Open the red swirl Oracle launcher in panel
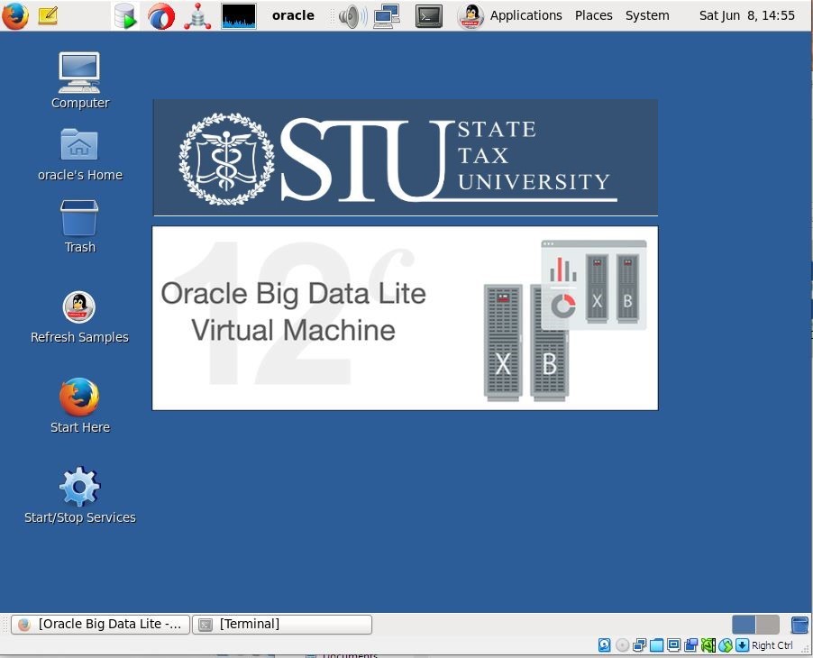813x658 pixels. [161, 15]
